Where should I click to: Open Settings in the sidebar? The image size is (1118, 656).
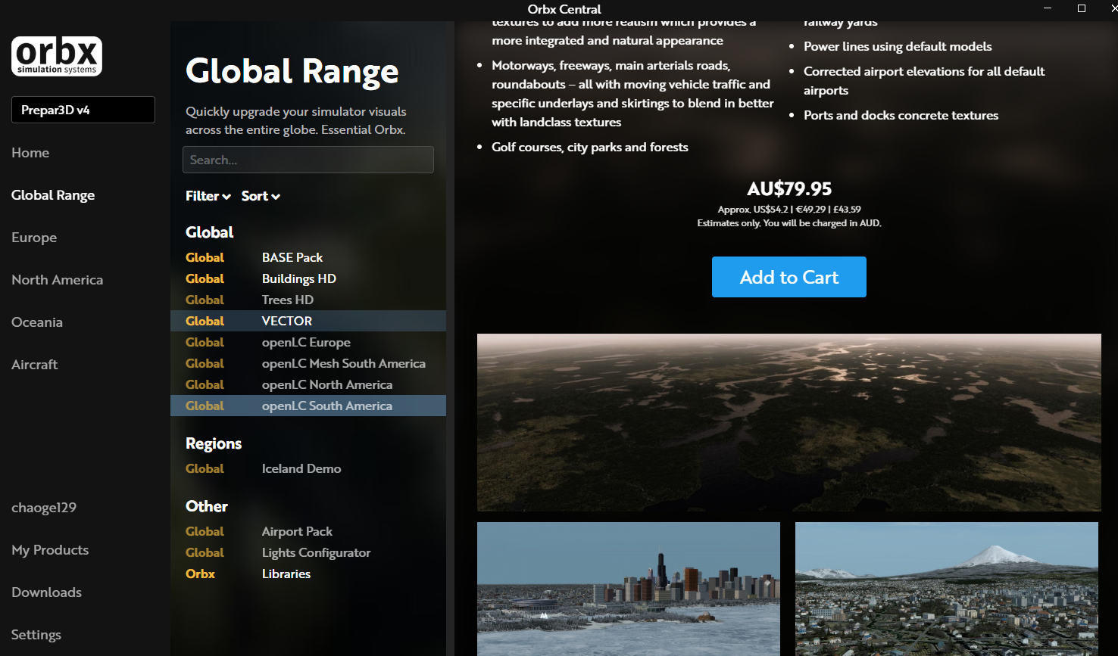36,635
